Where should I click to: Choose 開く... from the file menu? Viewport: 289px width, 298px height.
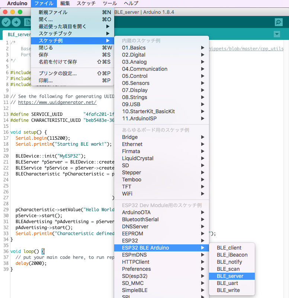tap(73, 19)
